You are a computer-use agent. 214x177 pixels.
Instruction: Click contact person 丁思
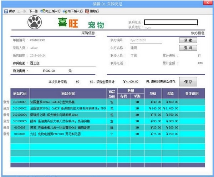click(x=134, y=56)
